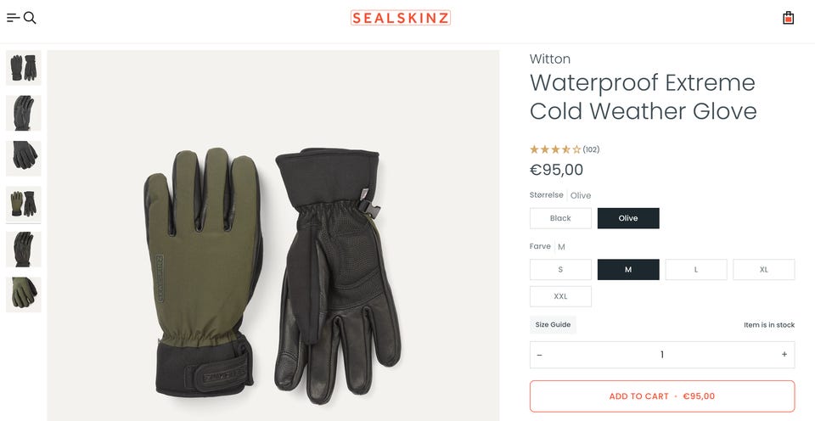Open the shopping cart icon
Viewport: 815px width, 421px height.
pos(788,18)
